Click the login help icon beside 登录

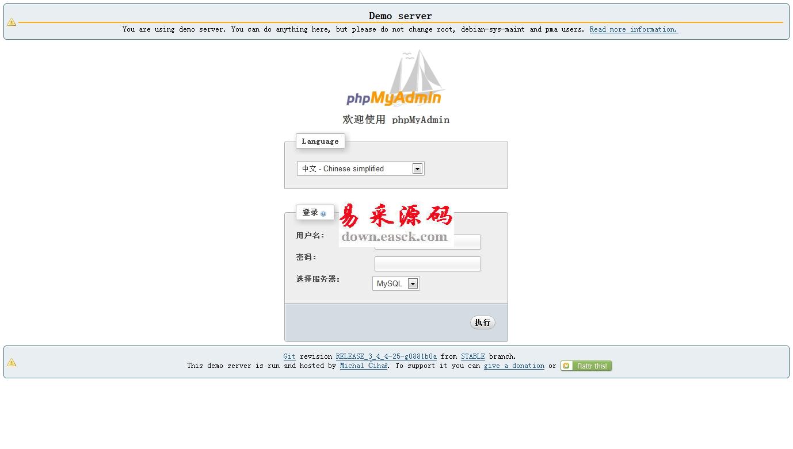[x=323, y=214]
